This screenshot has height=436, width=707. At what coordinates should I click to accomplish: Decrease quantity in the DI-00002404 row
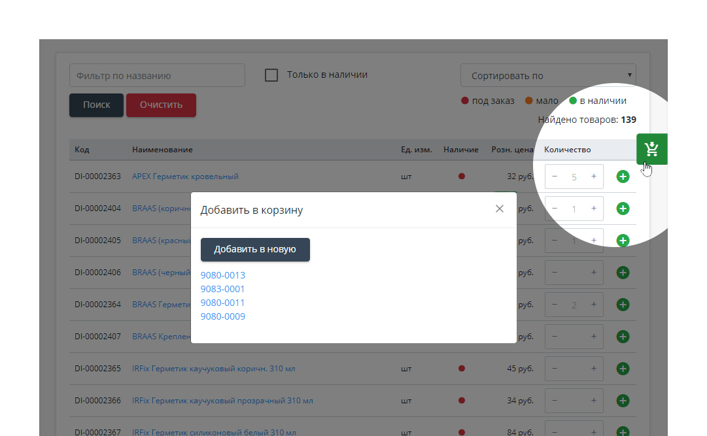(555, 209)
